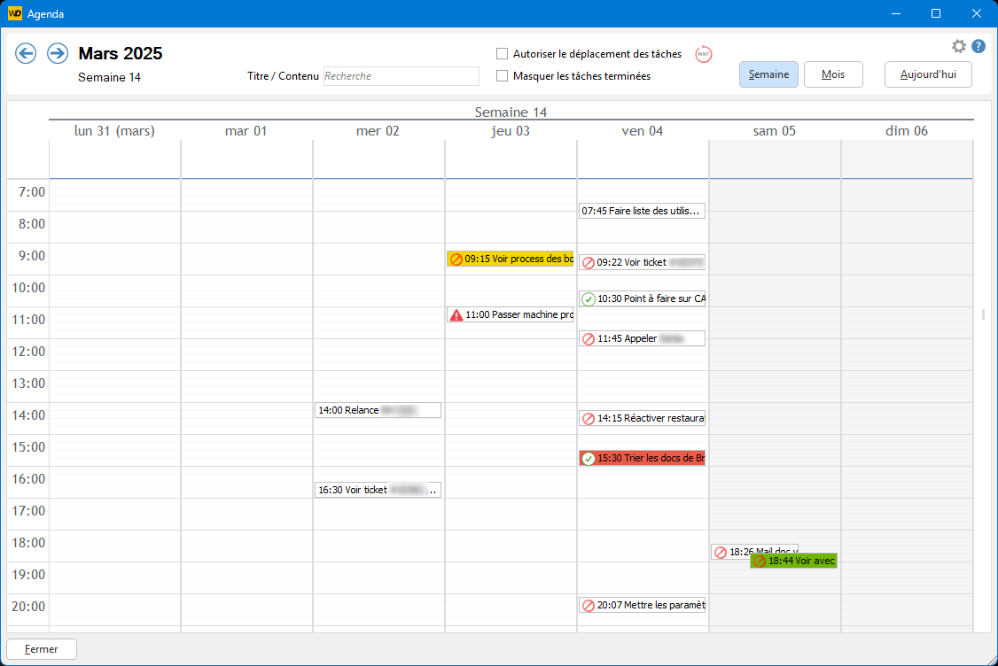This screenshot has width=998, height=666.
Task: Click the Titre / Contenu search field
Action: pos(401,76)
